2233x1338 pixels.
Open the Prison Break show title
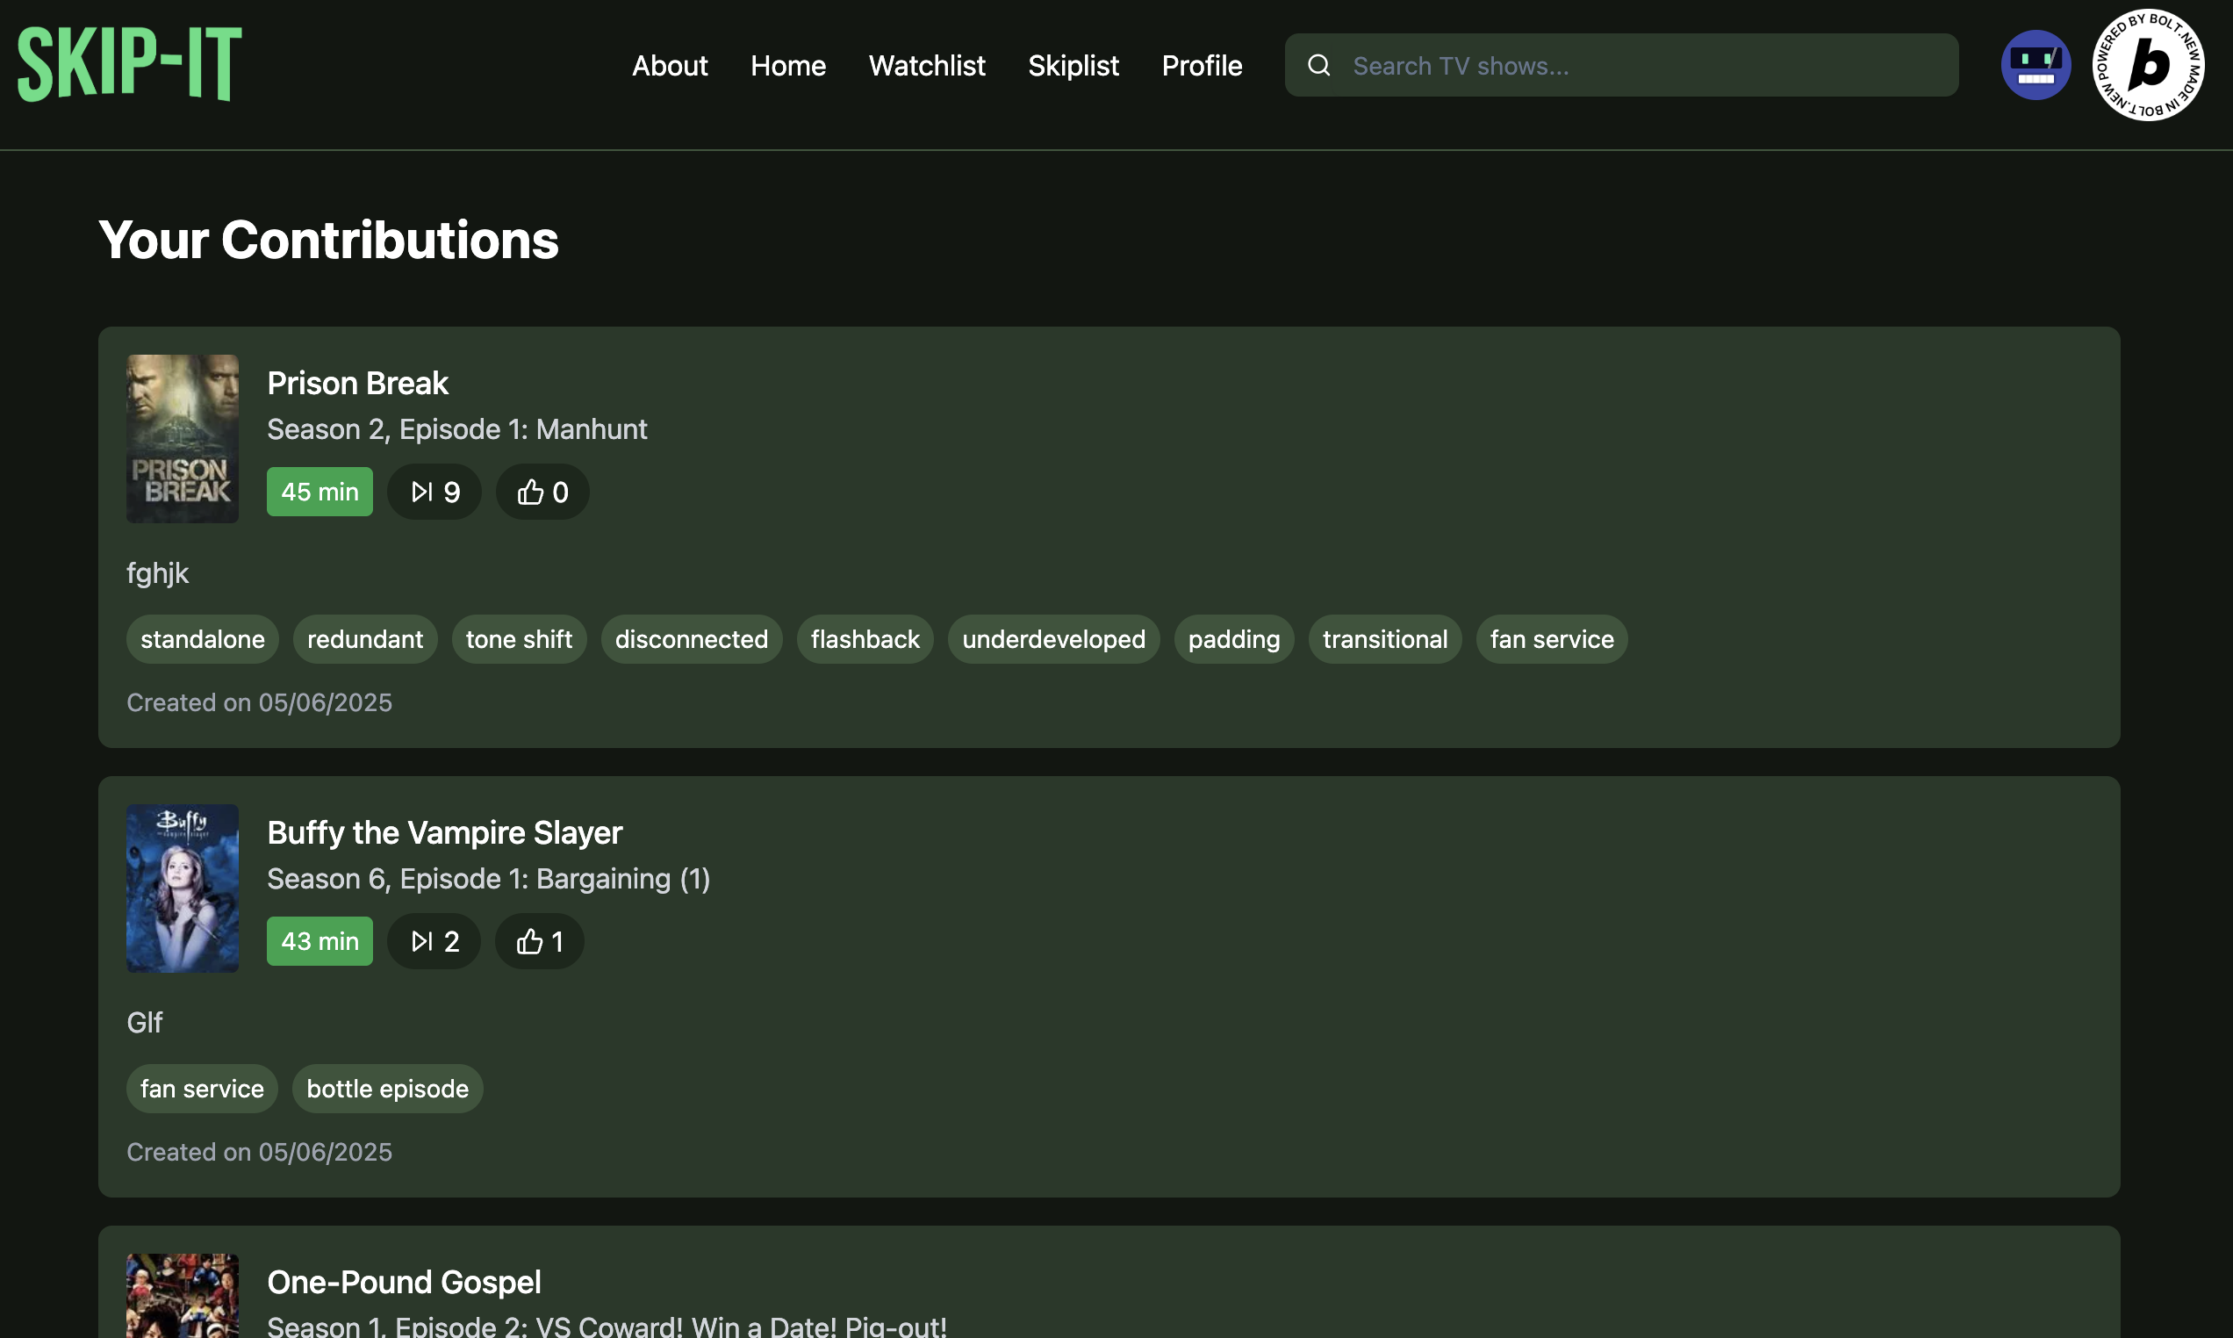coord(358,383)
